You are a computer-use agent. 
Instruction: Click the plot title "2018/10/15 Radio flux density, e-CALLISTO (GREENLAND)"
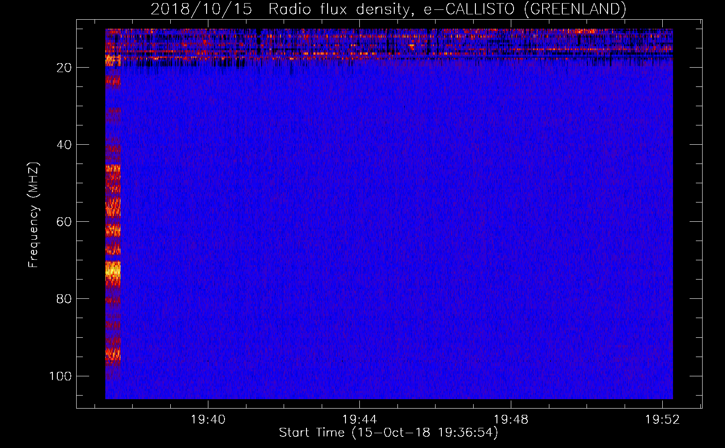(x=388, y=9)
